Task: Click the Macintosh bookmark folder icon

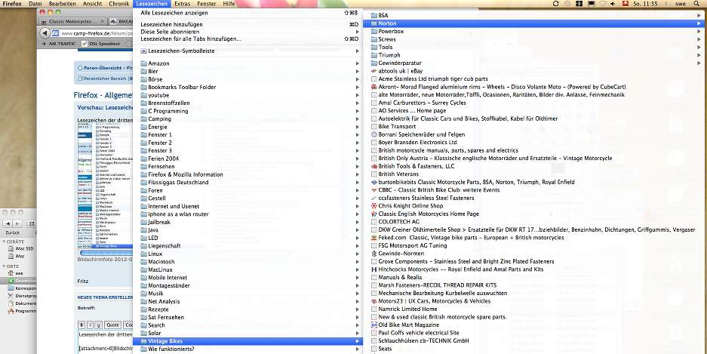Action: (143, 262)
